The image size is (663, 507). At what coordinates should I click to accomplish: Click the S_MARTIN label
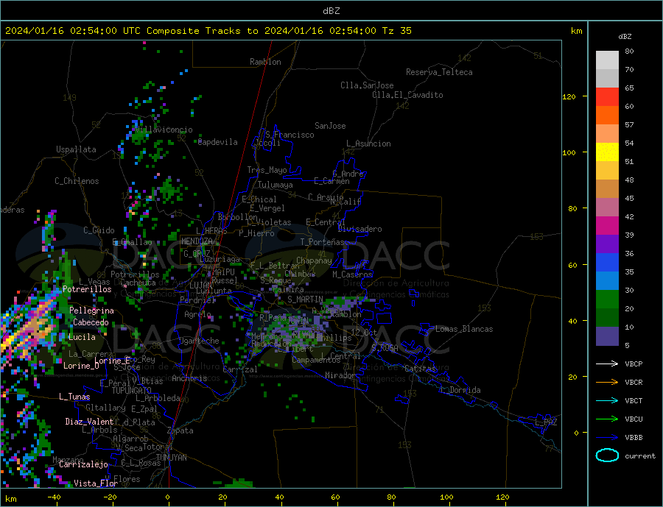point(305,299)
